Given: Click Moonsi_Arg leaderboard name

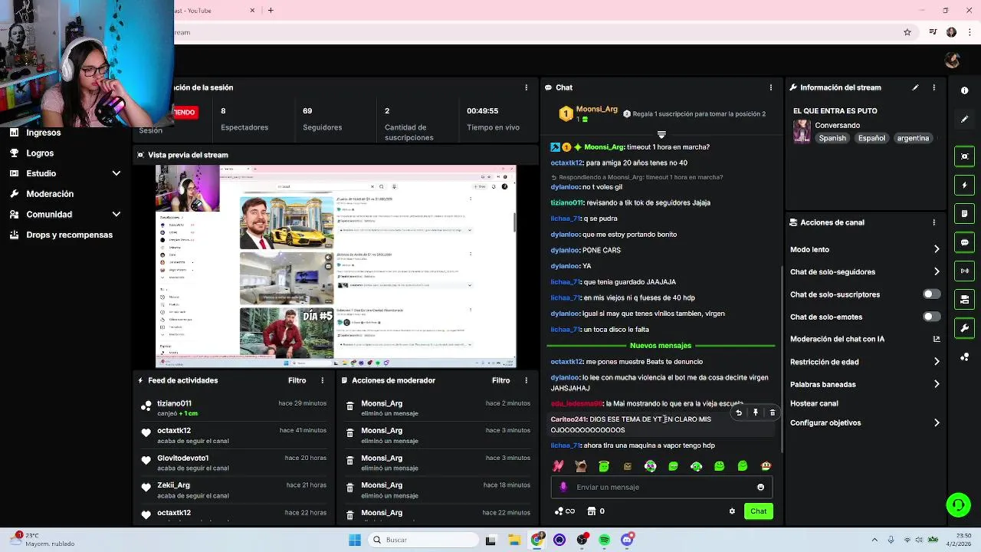Looking at the screenshot, I should click(x=596, y=109).
